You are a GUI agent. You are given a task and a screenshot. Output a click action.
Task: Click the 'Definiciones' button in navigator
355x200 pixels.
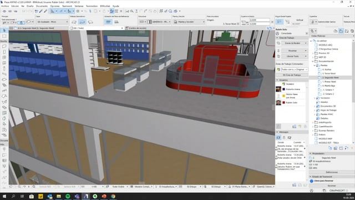coord(332,172)
